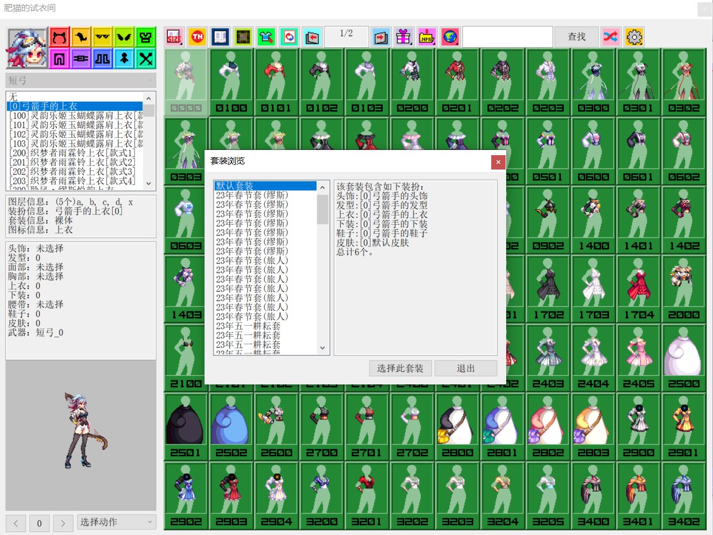Go to previous page with left-arrow icon
Screen dimensions: 713x535
click(x=312, y=37)
